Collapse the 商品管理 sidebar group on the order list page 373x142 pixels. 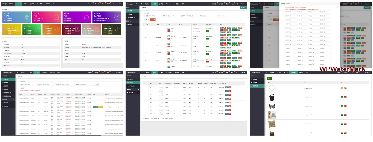pyautogui.click(x=14, y=99)
